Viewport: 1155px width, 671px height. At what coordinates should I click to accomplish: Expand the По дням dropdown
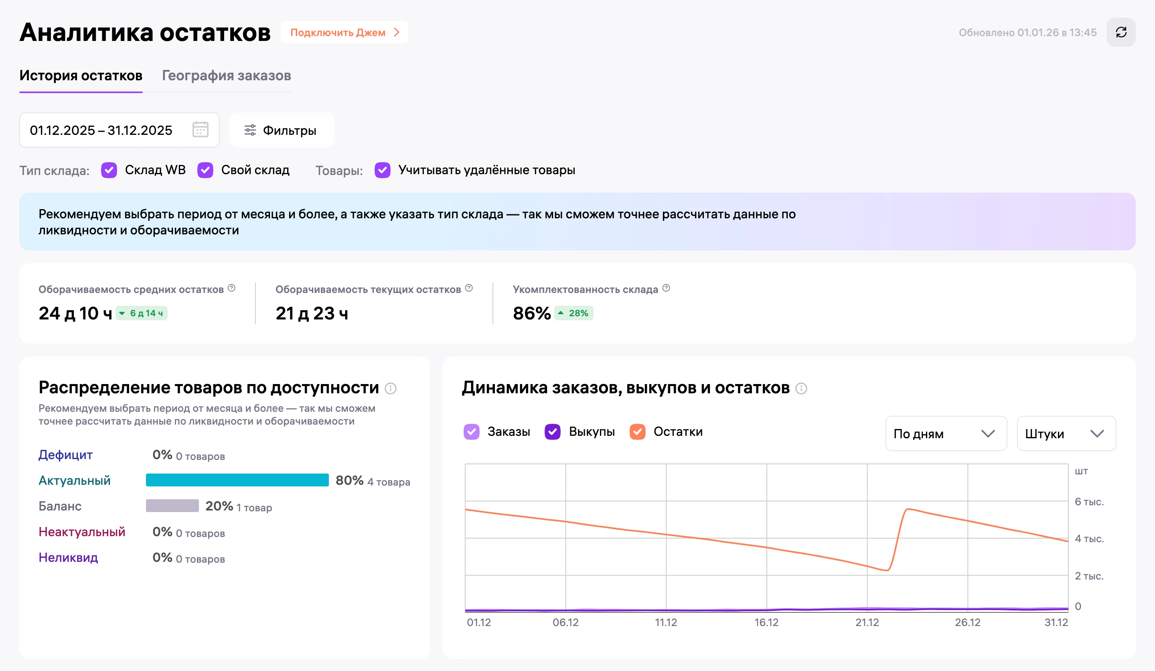tap(946, 433)
